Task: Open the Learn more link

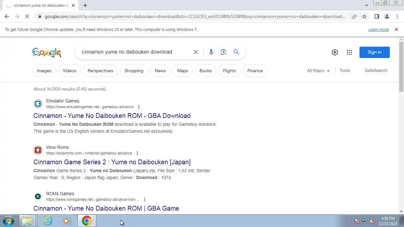Action: click(x=378, y=29)
